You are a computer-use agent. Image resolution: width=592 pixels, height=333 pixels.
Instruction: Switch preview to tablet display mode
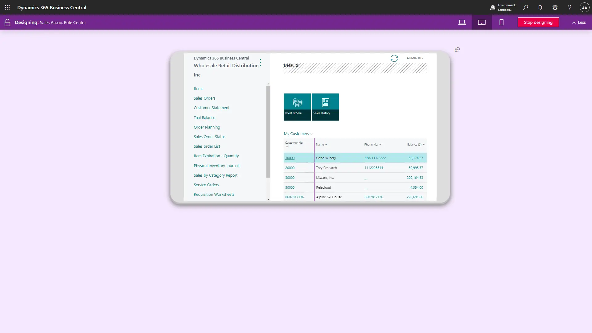pos(482,22)
